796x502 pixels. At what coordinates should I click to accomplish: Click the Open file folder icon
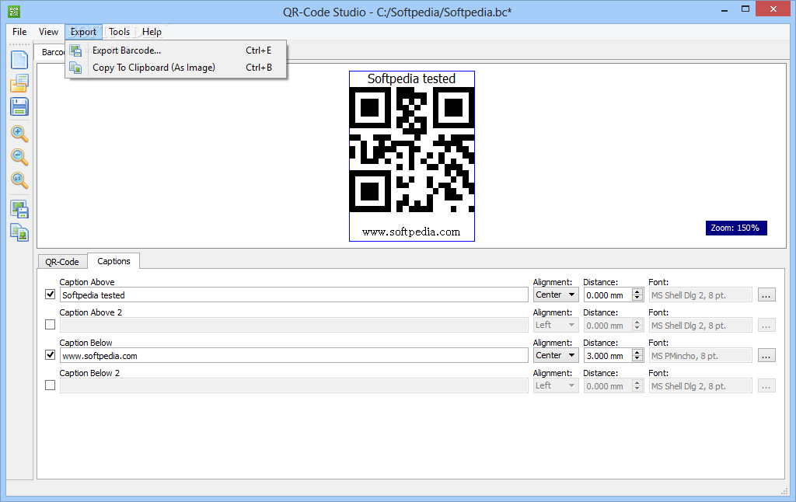(x=19, y=83)
